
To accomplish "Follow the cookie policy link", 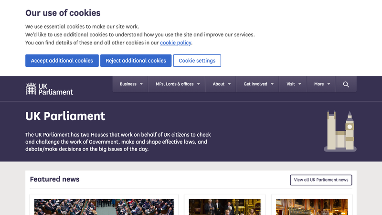I will pos(175,43).
